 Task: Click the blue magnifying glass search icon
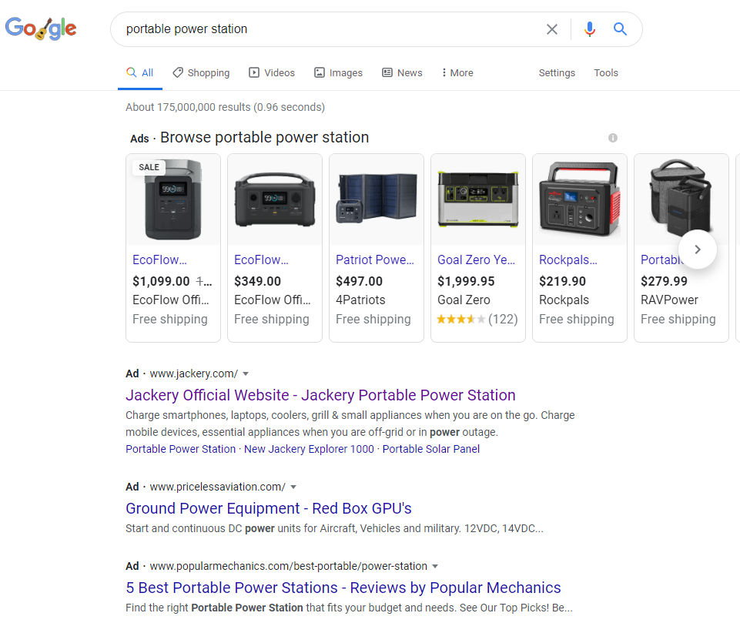pyautogui.click(x=620, y=29)
